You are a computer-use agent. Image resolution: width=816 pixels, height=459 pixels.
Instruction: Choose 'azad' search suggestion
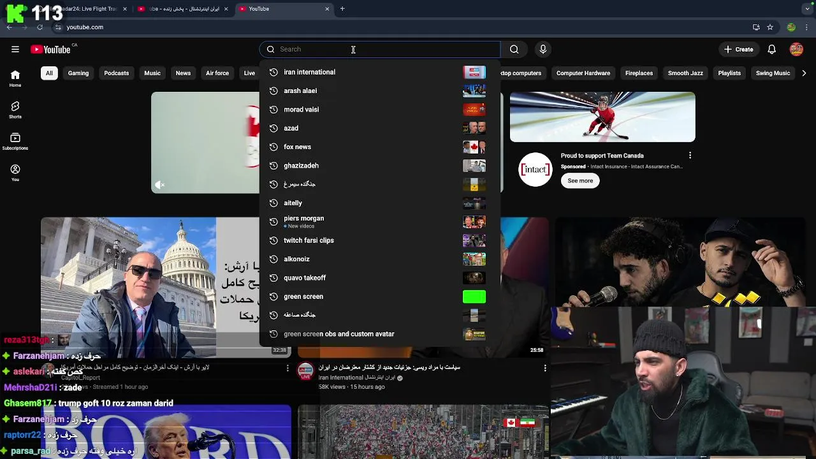point(380,128)
